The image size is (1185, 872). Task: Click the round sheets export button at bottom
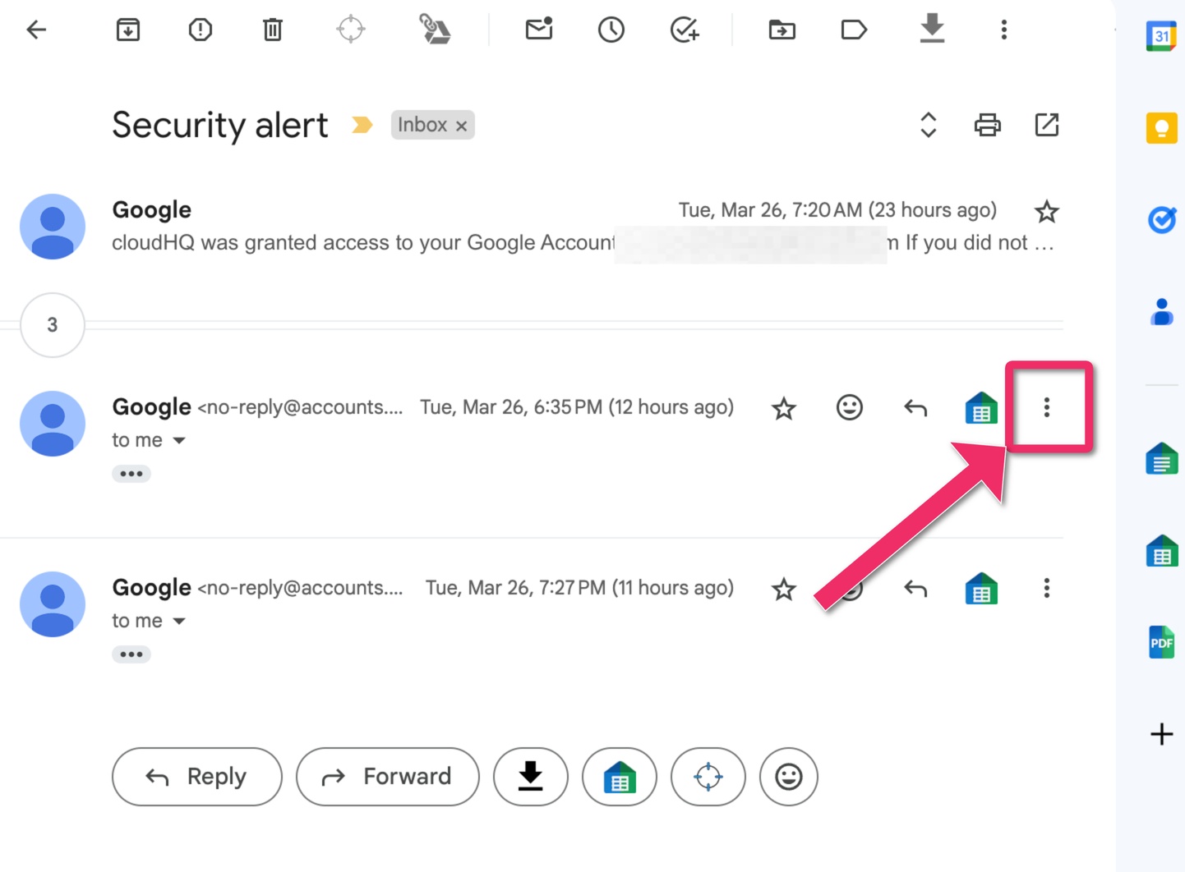point(620,777)
